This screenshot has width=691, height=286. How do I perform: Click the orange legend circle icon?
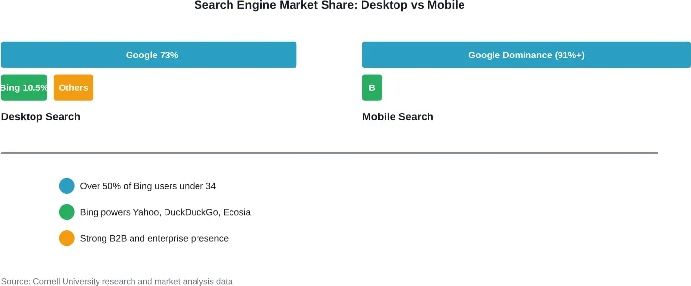[66, 238]
